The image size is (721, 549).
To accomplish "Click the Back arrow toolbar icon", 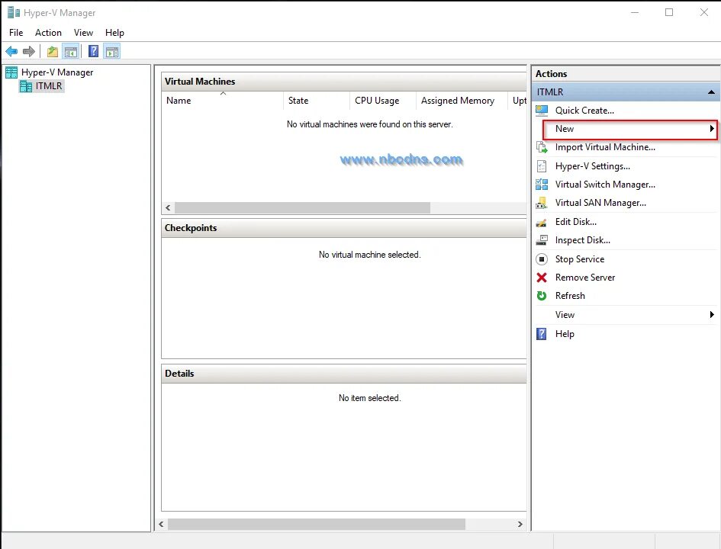I will tap(11, 51).
